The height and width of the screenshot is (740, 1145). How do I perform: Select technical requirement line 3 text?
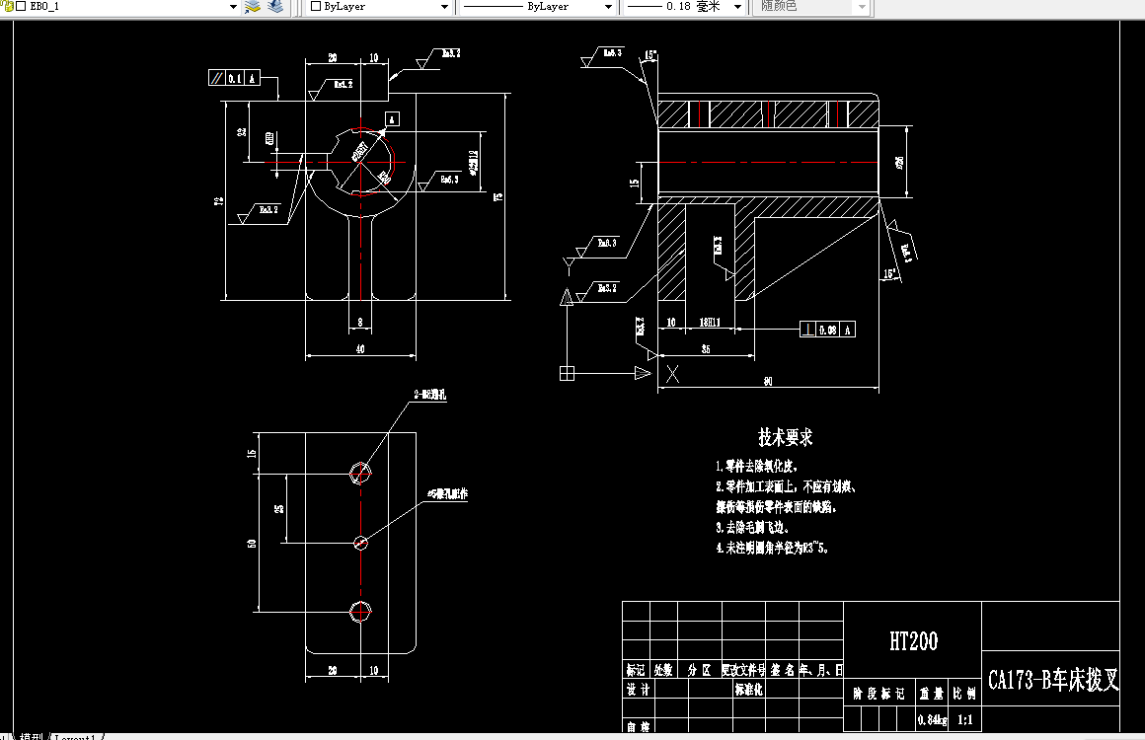(752, 527)
